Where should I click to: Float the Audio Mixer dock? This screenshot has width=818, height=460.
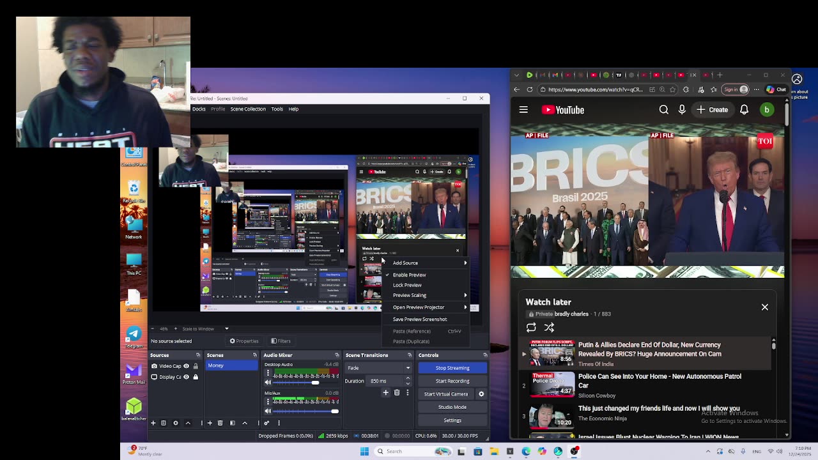337,355
